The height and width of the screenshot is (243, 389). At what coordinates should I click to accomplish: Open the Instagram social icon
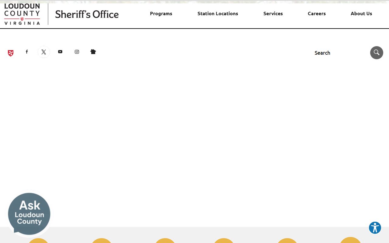point(77,52)
